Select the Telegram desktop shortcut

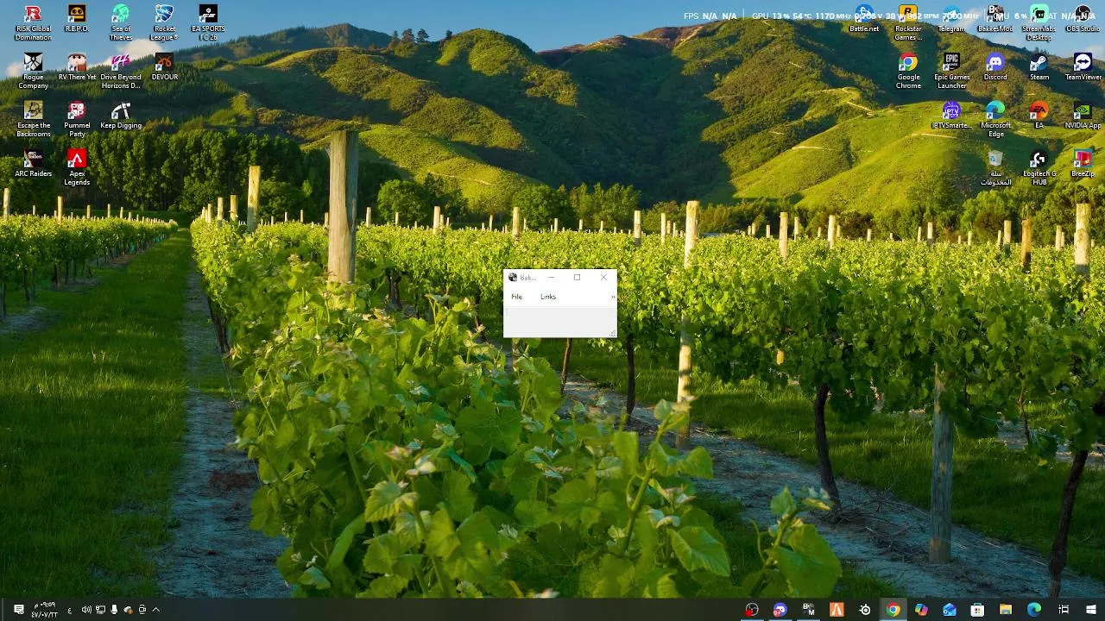pos(951,19)
